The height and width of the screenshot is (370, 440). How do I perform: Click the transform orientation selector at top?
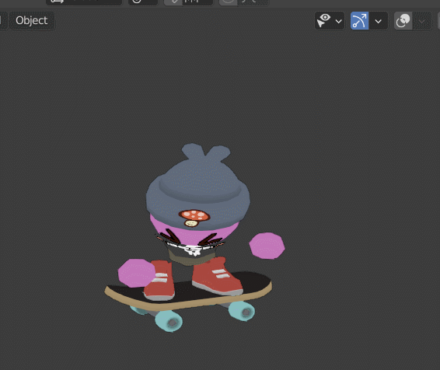[x=84, y=2]
